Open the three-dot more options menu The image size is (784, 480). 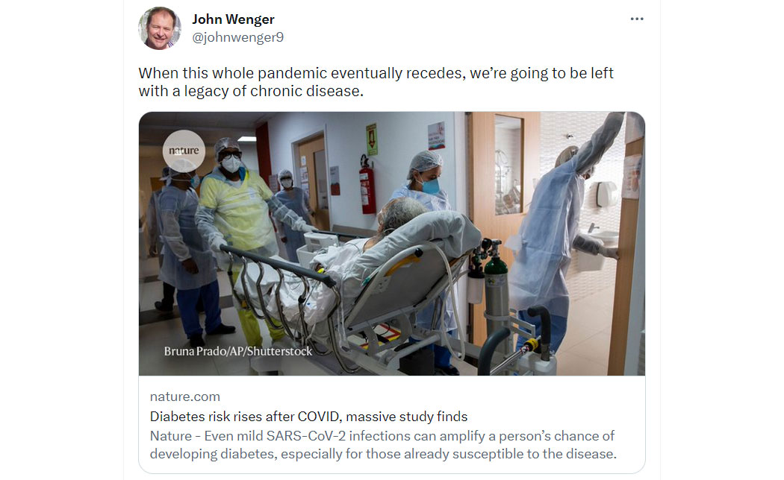(636, 19)
